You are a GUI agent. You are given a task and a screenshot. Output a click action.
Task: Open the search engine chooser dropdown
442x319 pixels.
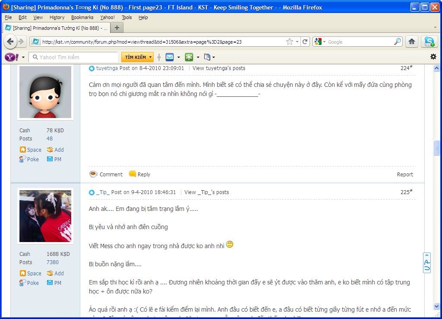coord(324,42)
